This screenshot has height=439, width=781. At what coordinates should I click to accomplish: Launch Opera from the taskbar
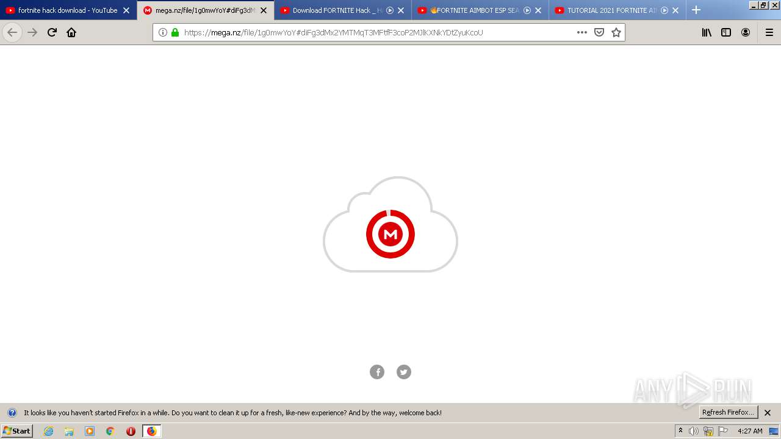pyautogui.click(x=131, y=431)
